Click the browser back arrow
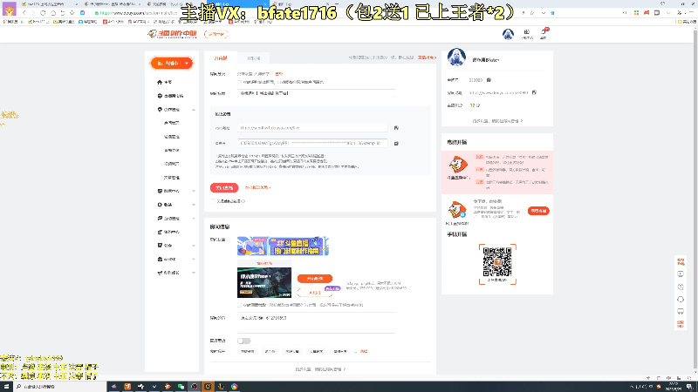The image size is (698, 392). tap(24, 13)
